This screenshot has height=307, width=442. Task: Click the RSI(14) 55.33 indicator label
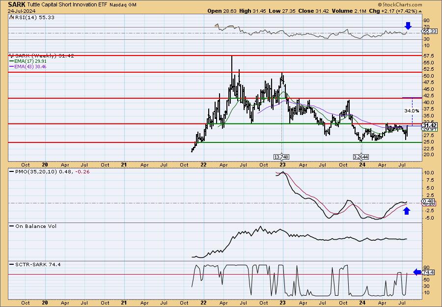(34, 18)
